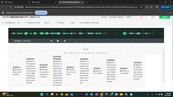The image size is (173, 97).
Task: Open File Explorer from taskbar
Action: tap(121, 94)
